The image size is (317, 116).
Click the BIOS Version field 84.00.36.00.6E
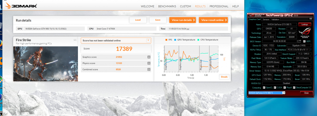tap(279, 41)
